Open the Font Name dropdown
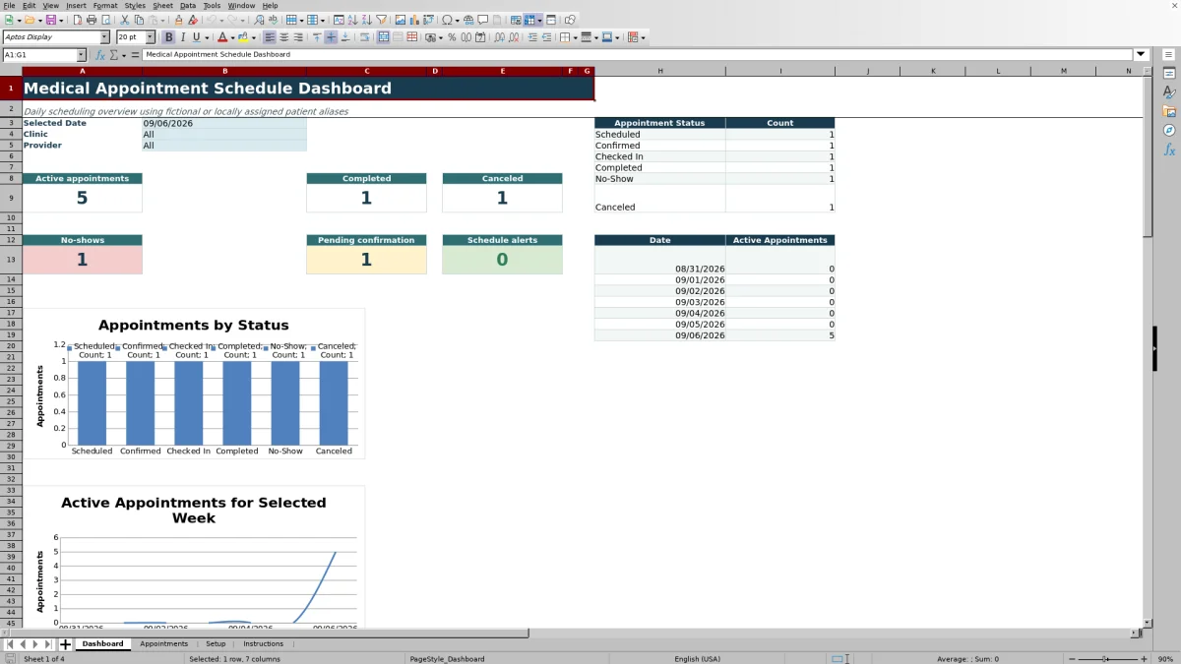1181x664 pixels. tap(105, 37)
